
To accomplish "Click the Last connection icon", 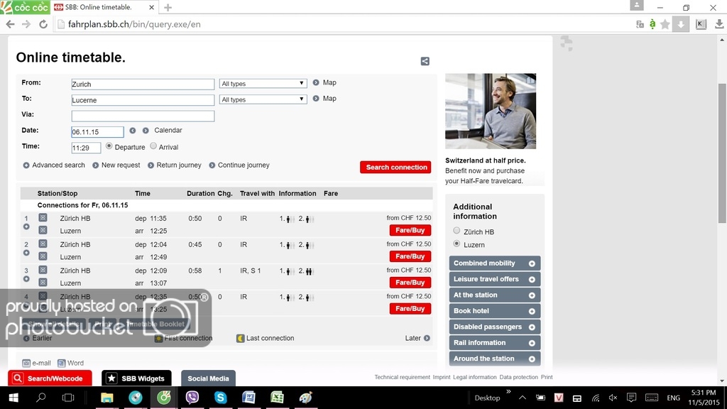I will (240, 338).
